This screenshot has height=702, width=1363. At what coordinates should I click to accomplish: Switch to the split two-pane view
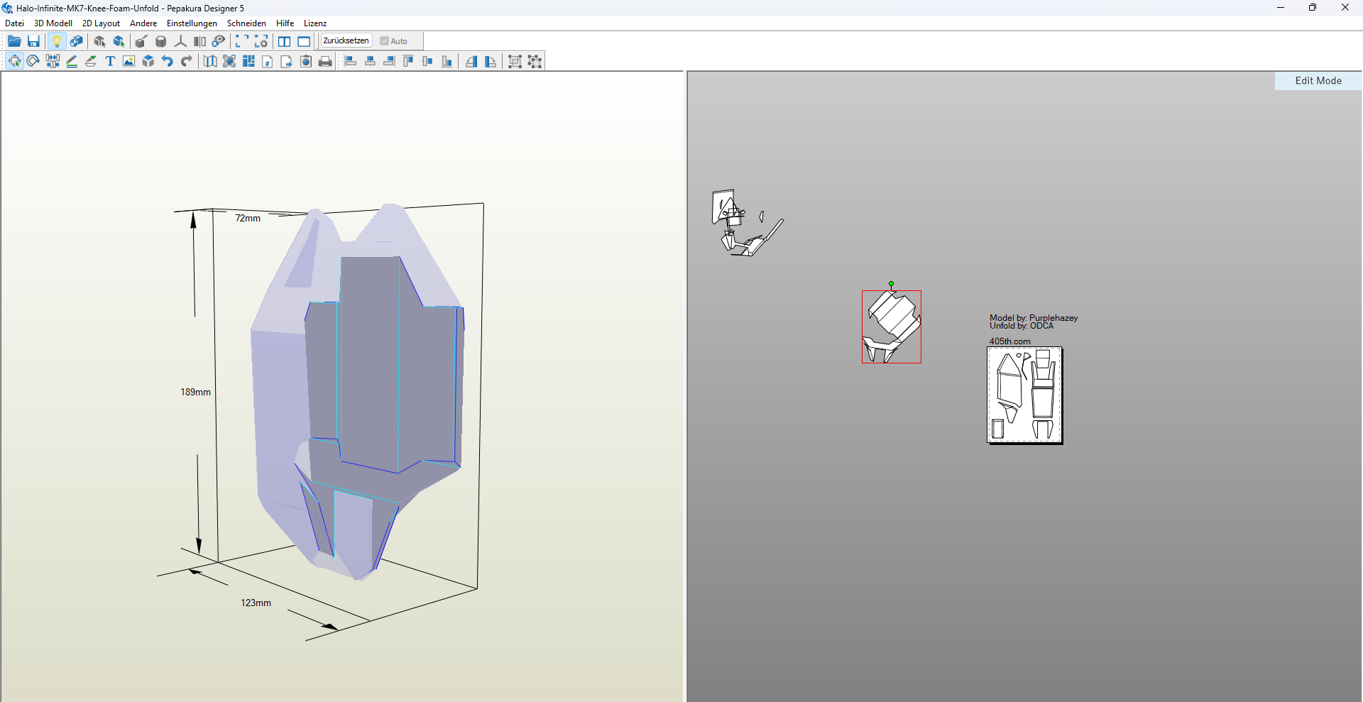tap(285, 41)
